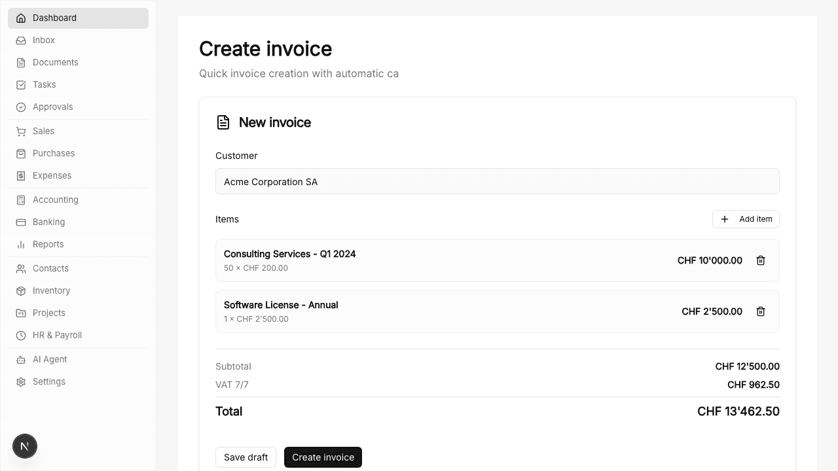
Task: Open the AI Agent section
Action: point(20,359)
